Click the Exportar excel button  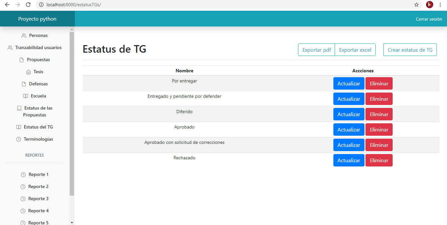(x=355, y=50)
